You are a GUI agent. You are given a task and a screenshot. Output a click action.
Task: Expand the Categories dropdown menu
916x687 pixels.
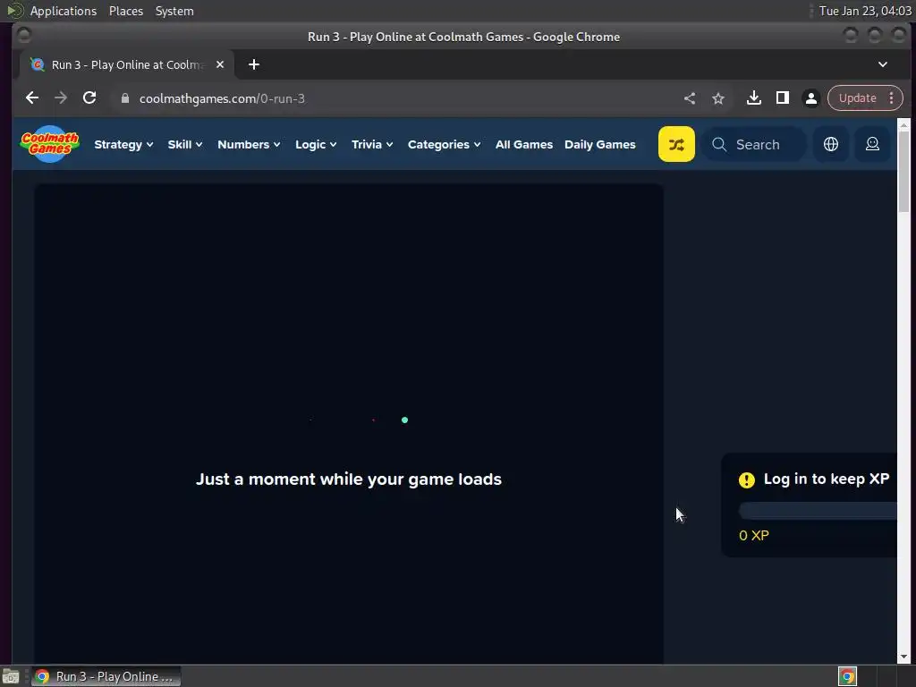444,144
